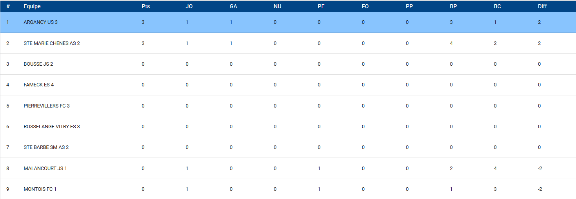The width and height of the screenshot is (576, 199).
Task: Select the GA column header
Action: (x=233, y=6)
